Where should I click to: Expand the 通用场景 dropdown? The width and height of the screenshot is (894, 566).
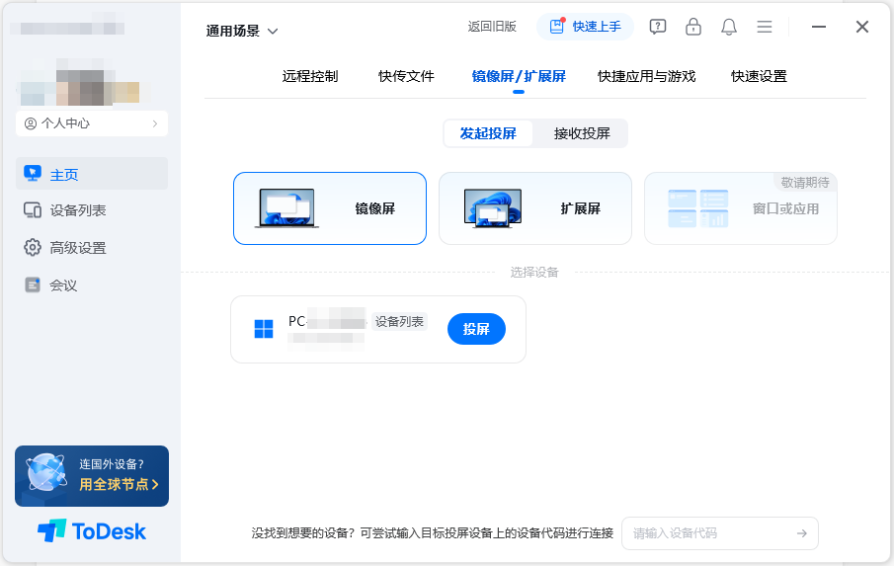click(x=242, y=31)
